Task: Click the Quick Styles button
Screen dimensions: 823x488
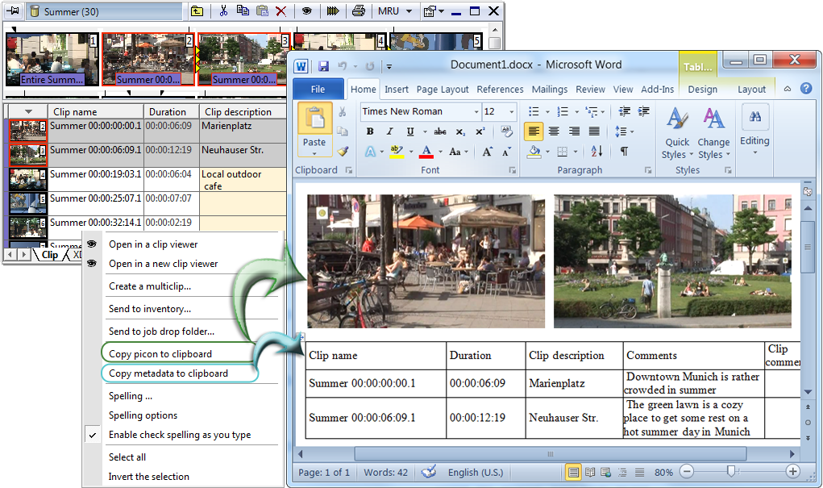Action: (x=677, y=133)
